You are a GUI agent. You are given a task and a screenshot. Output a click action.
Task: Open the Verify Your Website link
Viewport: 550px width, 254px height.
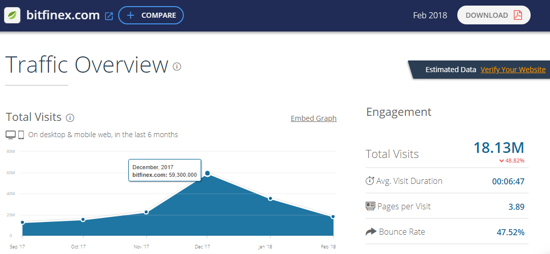tap(513, 70)
